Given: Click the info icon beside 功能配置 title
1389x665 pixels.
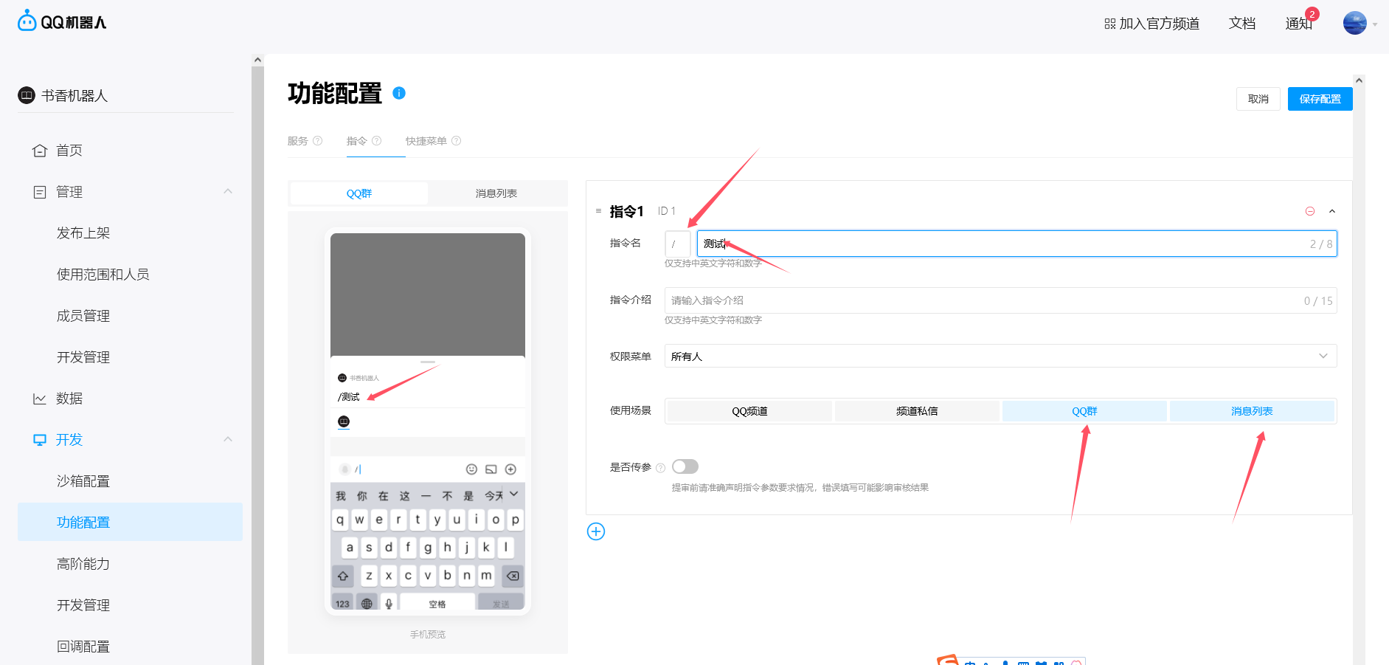Looking at the screenshot, I should tap(399, 93).
